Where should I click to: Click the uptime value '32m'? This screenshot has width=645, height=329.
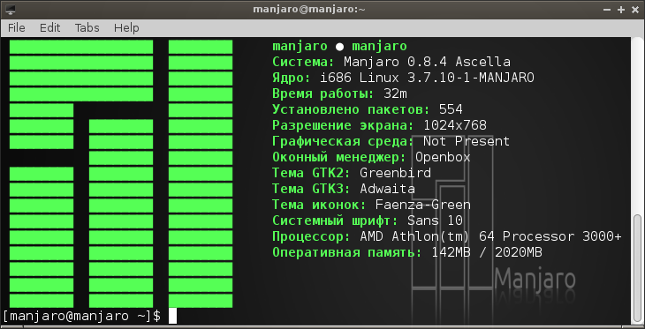395,93
